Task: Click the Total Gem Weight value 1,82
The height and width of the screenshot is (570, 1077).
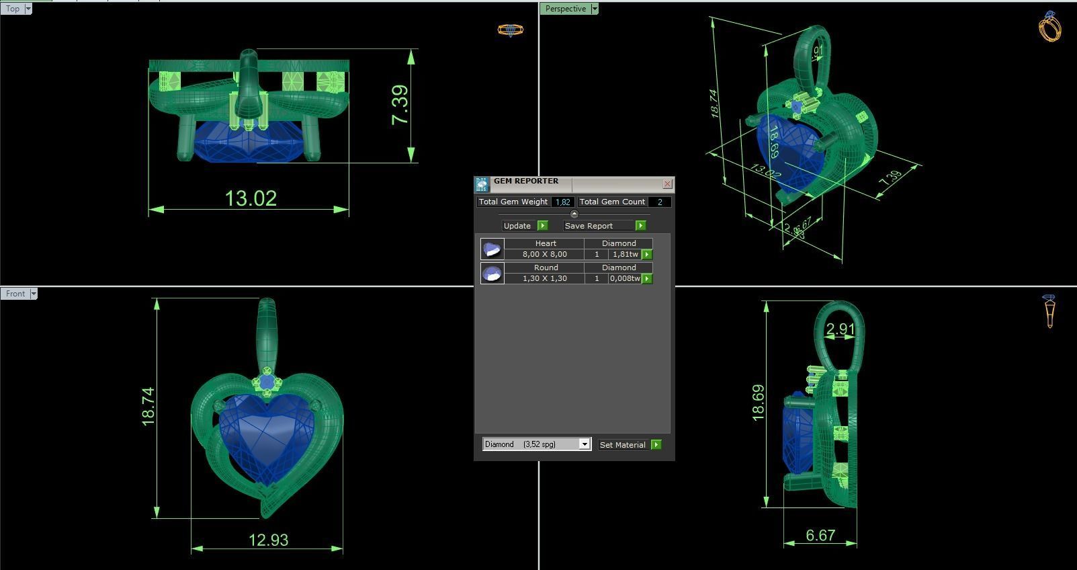Action: click(x=563, y=202)
